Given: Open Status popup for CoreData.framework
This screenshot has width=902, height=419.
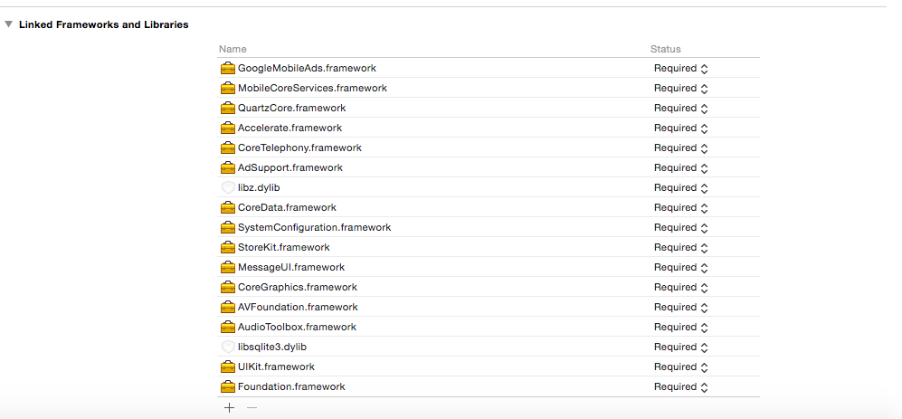Looking at the screenshot, I should (681, 207).
